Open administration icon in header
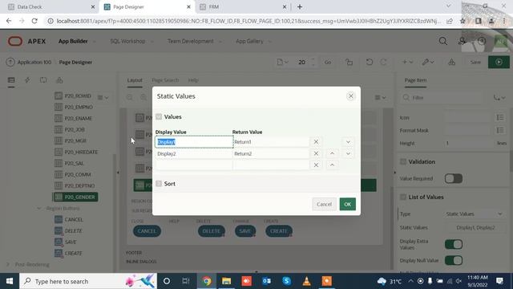Viewport: 513px width, 289px height. pos(462,41)
